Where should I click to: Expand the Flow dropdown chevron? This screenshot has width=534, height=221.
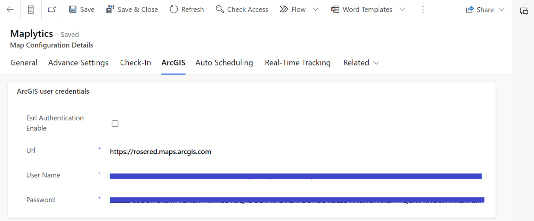pos(315,9)
